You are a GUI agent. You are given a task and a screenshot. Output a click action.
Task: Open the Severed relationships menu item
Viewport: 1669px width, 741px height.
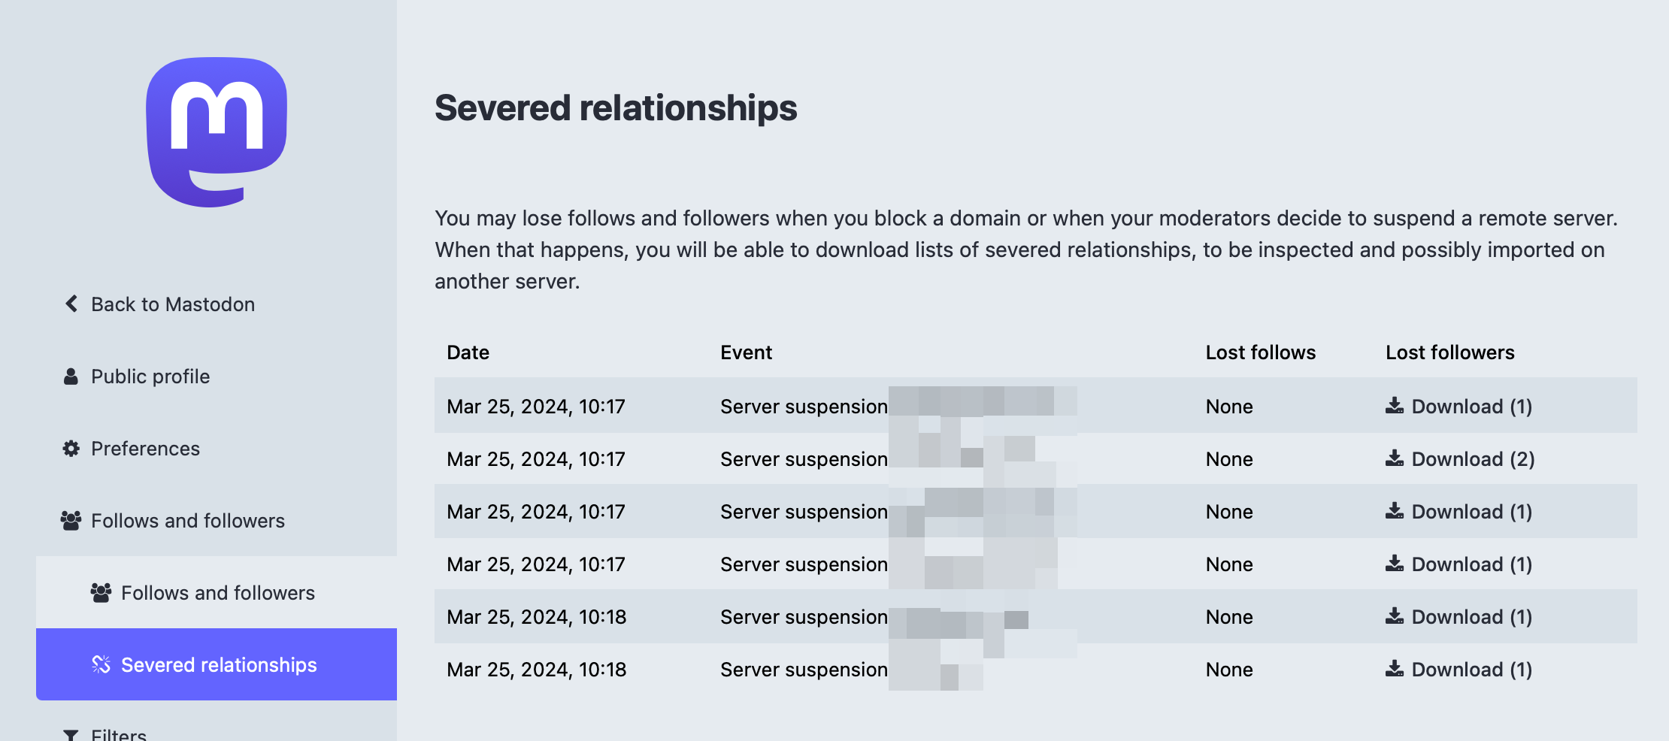tap(218, 665)
